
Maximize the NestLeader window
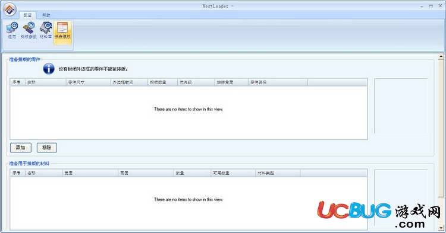tap(431, 6)
